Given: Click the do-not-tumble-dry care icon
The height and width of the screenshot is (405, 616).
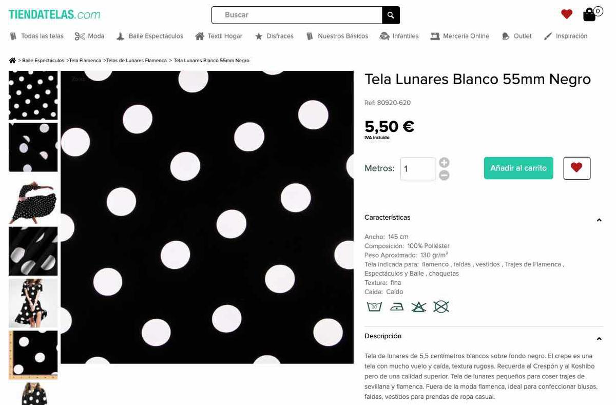Looking at the screenshot, I should (x=441, y=306).
